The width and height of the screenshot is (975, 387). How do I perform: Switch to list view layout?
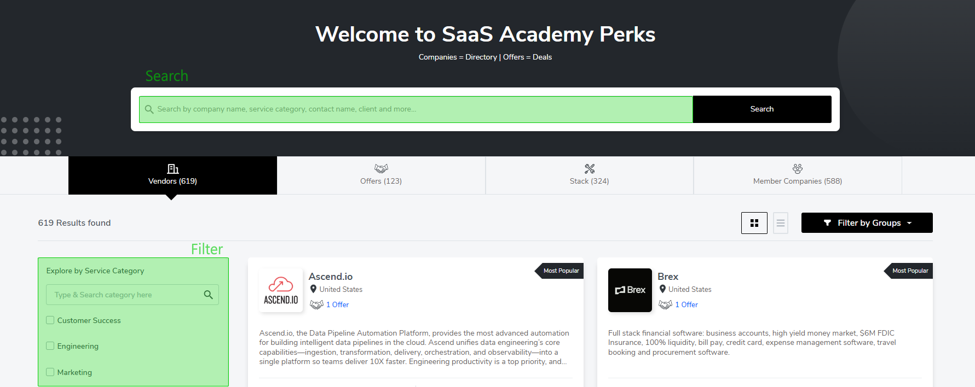[781, 223]
